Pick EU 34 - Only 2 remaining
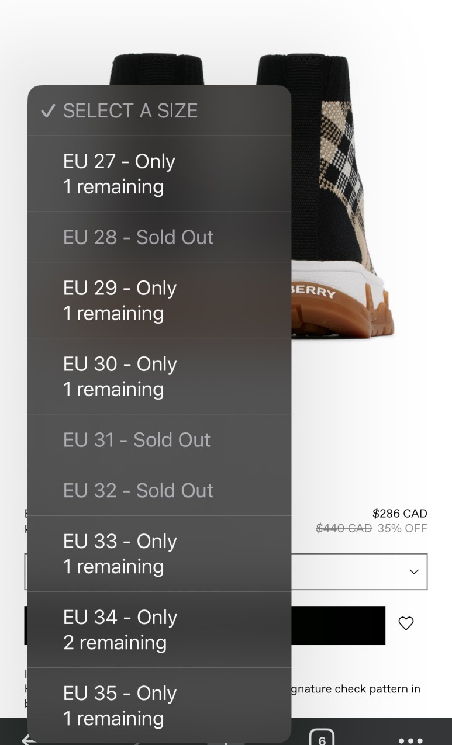Viewport: 452px width, 745px height. click(x=159, y=629)
